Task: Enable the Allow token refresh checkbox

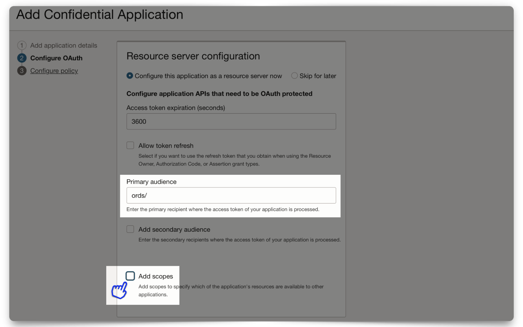Action: (130, 145)
